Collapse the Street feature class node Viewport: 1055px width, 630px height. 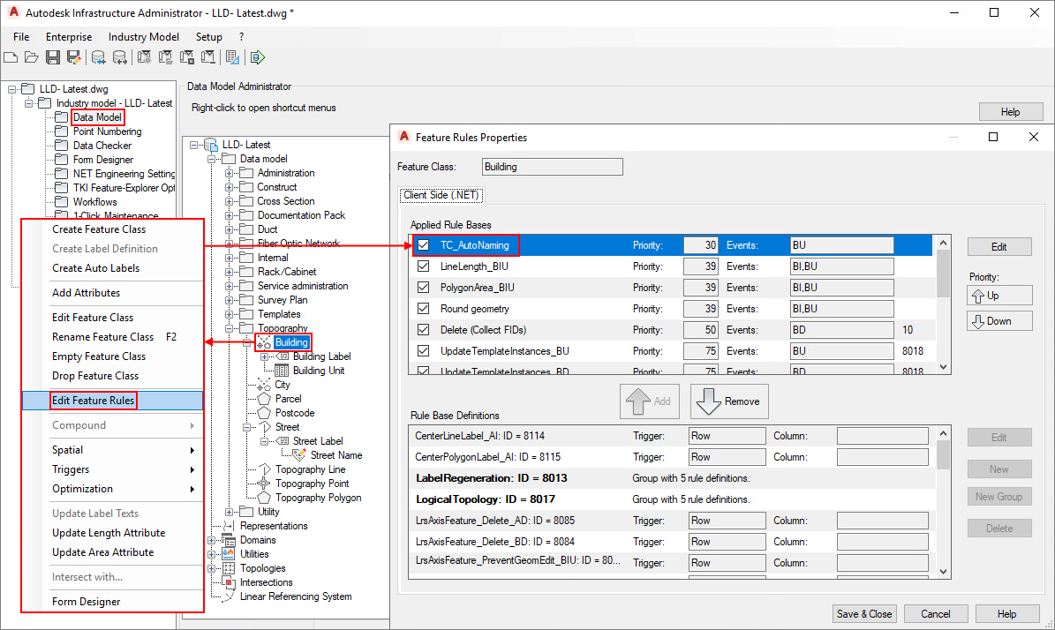246,428
